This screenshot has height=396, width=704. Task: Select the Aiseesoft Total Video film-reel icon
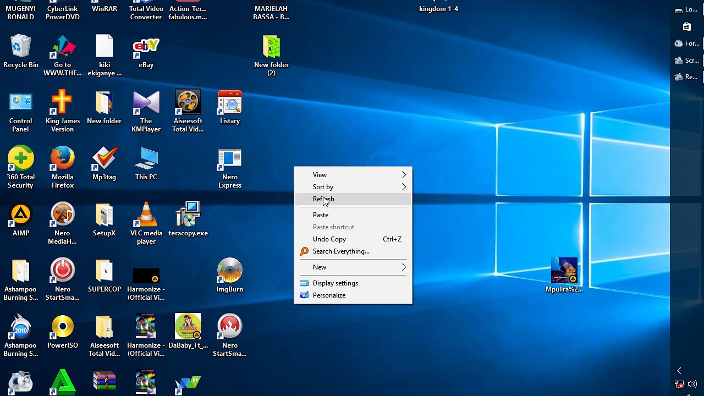(x=188, y=102)
